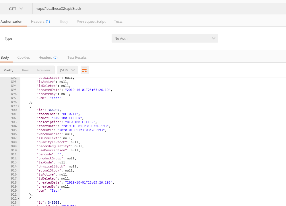
Task: Open the GET method dropdown
Action: [16, 9]
